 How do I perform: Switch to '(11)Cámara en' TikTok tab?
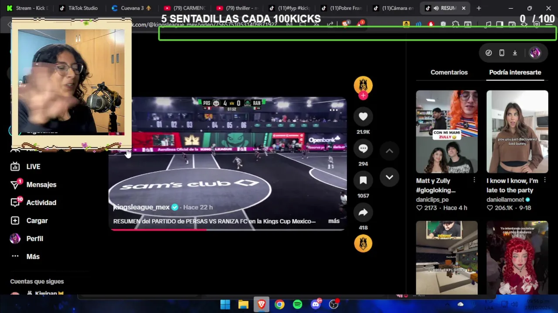point(393,8)
